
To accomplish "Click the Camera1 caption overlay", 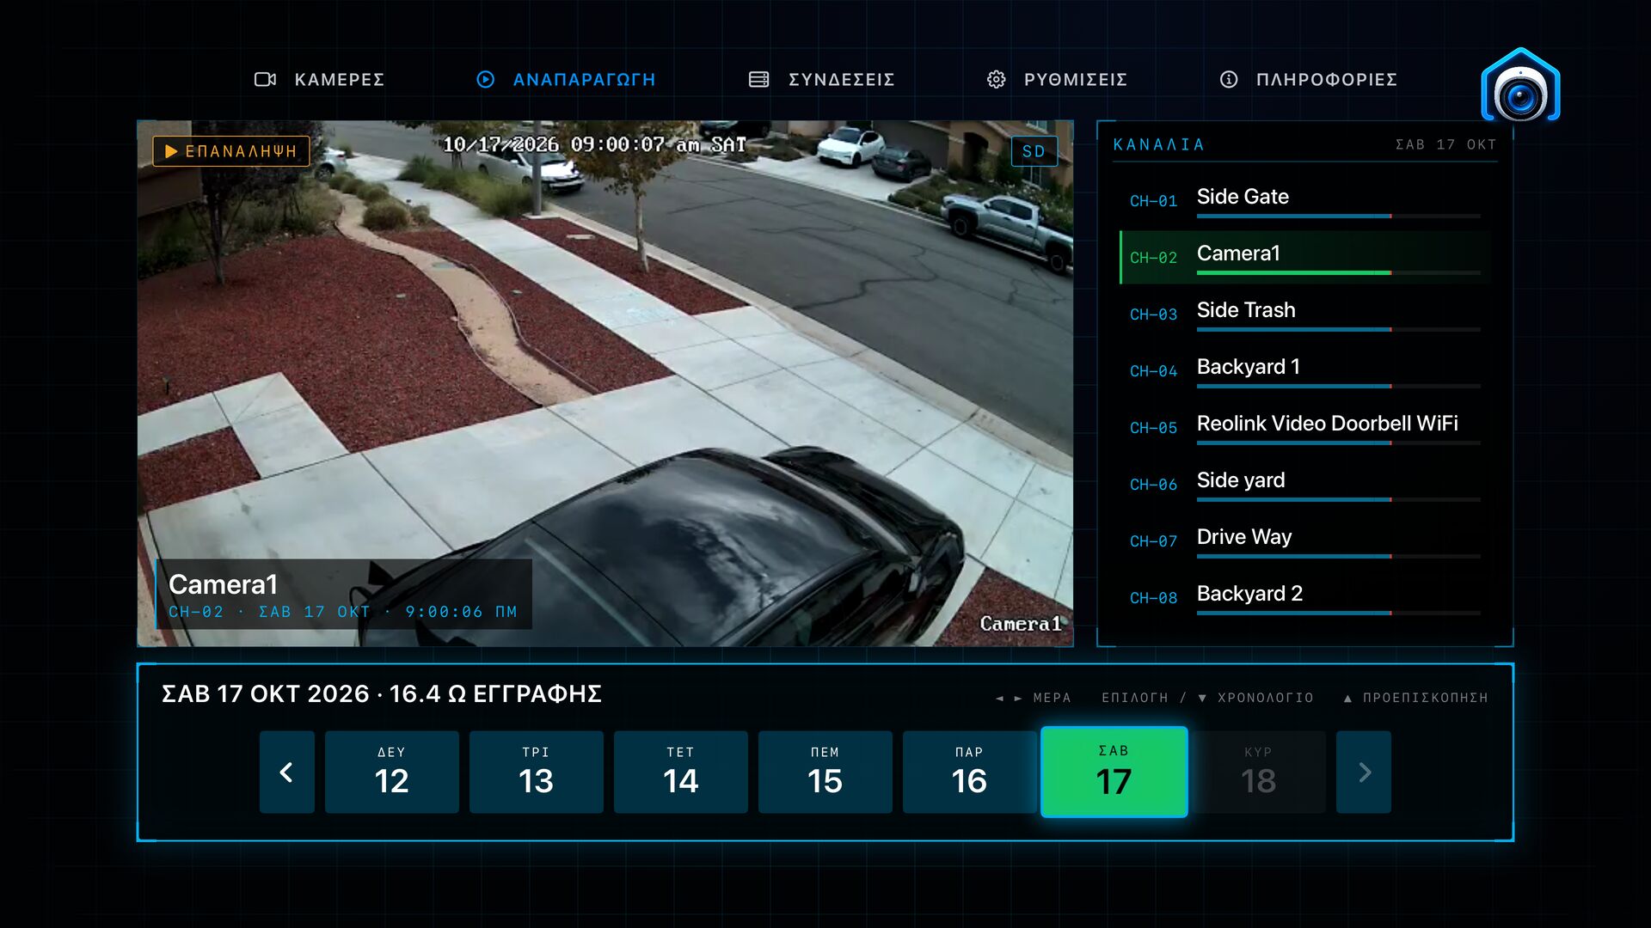I will [x=344, y=594].
